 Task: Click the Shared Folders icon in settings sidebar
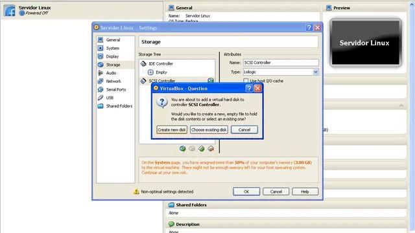click(x=101, y=106)
